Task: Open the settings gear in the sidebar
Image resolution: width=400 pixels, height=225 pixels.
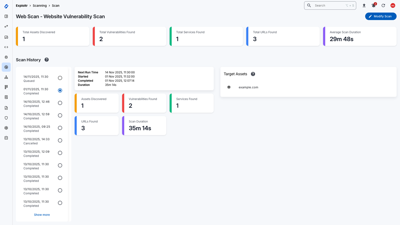Action: (x=6, y=128)
